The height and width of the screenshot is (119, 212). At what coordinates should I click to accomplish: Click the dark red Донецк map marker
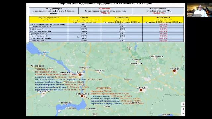click(141, 90)
